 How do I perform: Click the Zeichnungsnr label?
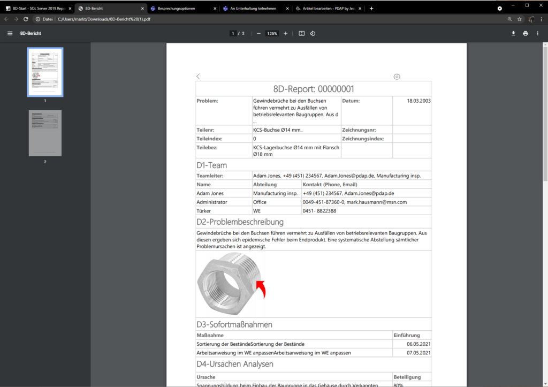click(x=359, y=130)
